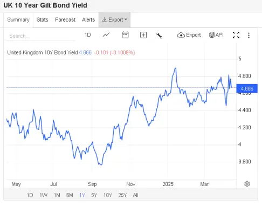Focus the Search input field
This screenshot has height=207, width=262.
point(40,36)
